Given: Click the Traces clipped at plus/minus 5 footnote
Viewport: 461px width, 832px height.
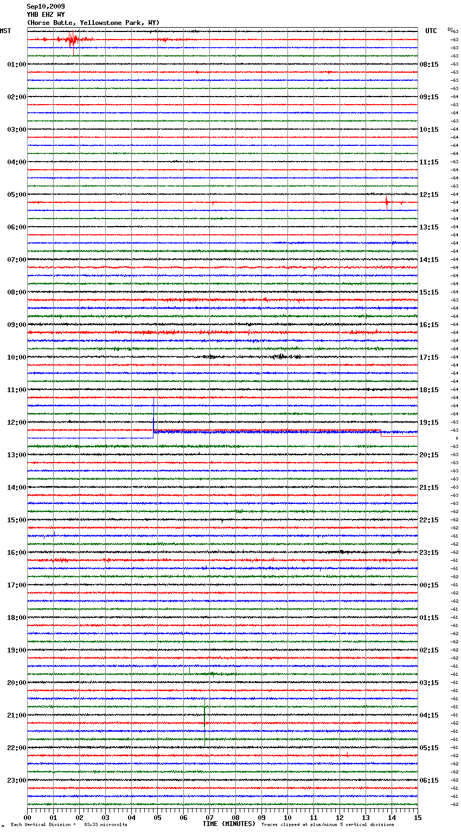Looking at the screenshot, I should click(328, 824).
